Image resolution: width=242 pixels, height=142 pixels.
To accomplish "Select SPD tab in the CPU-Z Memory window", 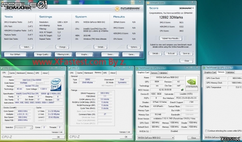I will click(105, 73).
